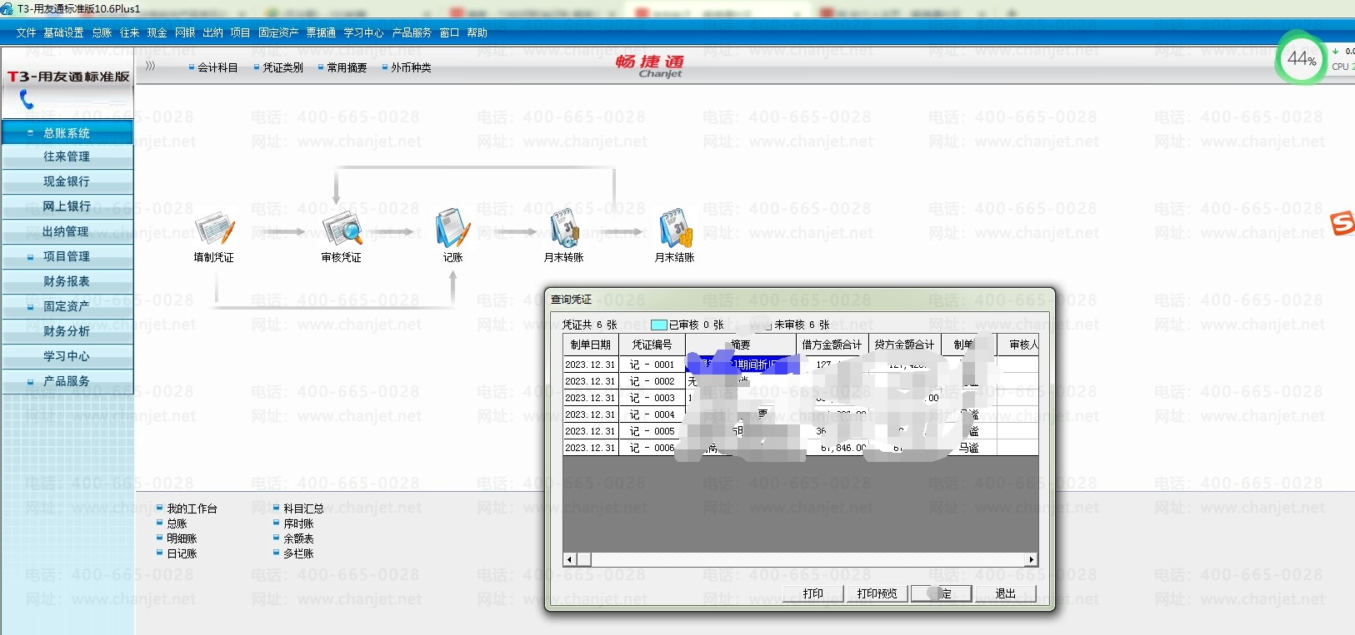1355x635 pixels.
Task: Open the 审核凭证 workflow icon
Action: coord(342,229)
